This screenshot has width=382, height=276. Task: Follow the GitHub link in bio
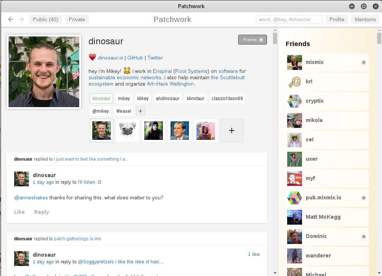[x=135, y=58]
